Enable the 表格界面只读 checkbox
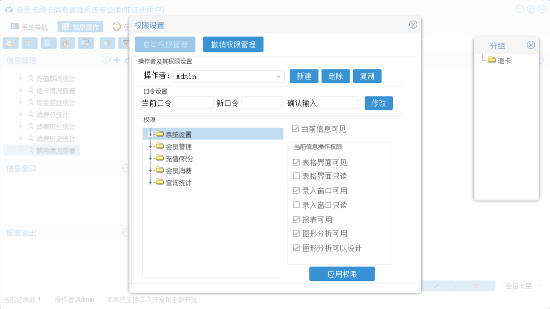 tap(296, 176)
